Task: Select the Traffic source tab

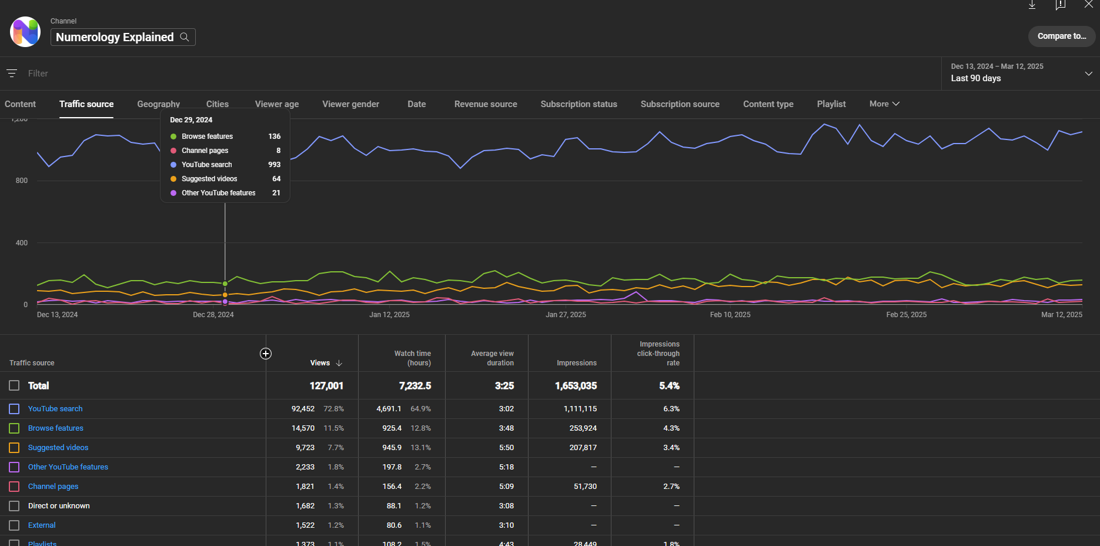Action: point(86,104)
